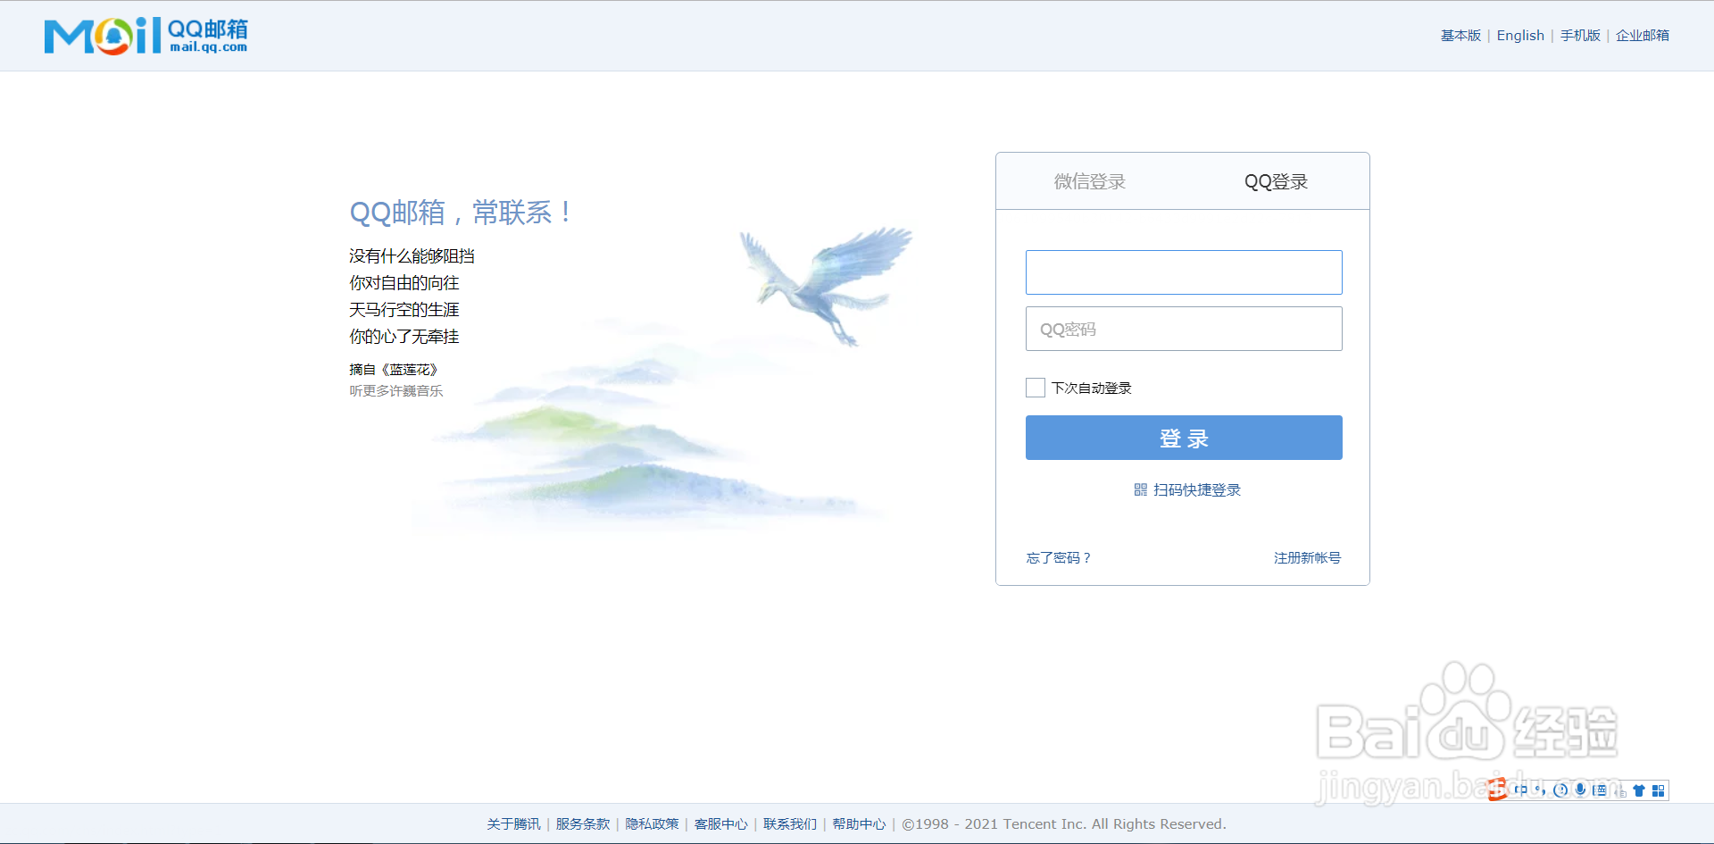Image resolution: width=1714 pixels, height=844 pixels.
Task: Open the 手机版 link
Action: pos(1580,35)
